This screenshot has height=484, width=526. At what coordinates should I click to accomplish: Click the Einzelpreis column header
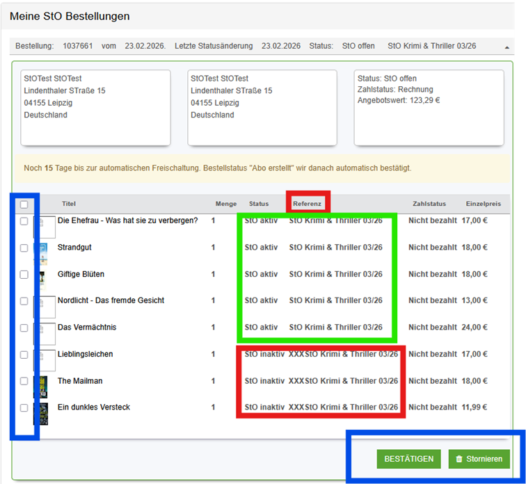pyautogui.click(x=483, y=204)
